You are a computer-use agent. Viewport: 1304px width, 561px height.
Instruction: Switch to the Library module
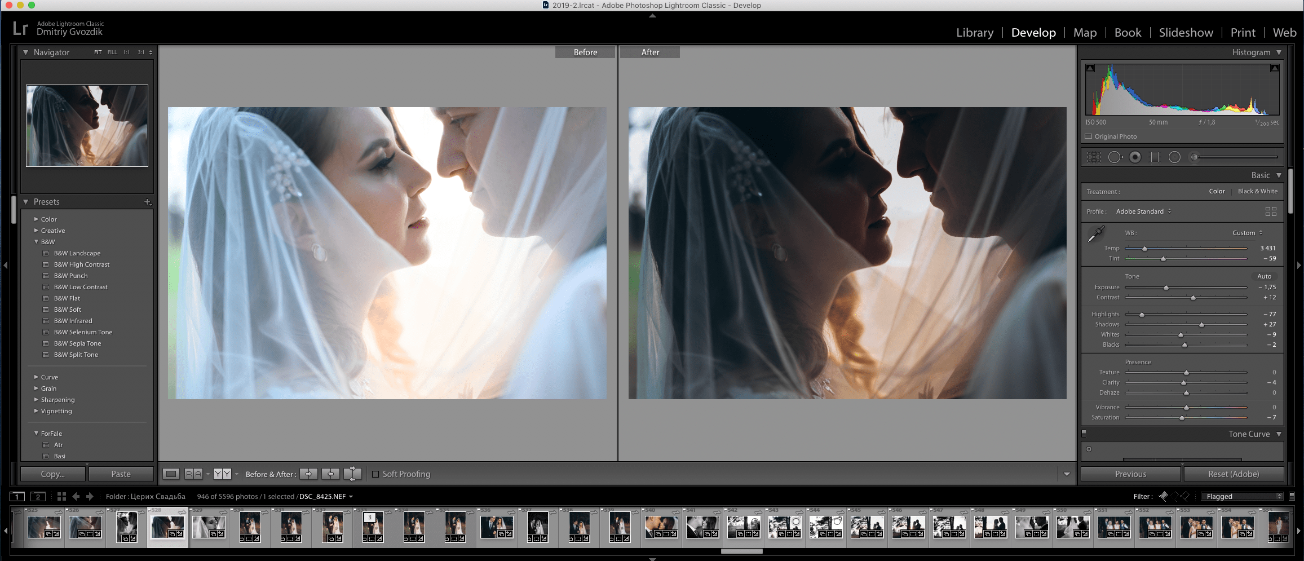pyautogui.click(x=974, y=33)
